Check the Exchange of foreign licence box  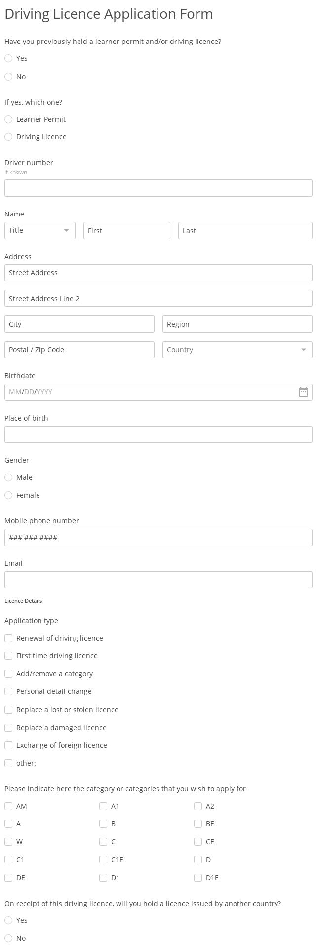(x=8, y=745)
